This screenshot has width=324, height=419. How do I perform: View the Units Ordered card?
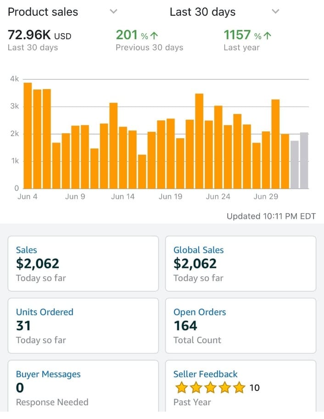[x=83, y=326]
